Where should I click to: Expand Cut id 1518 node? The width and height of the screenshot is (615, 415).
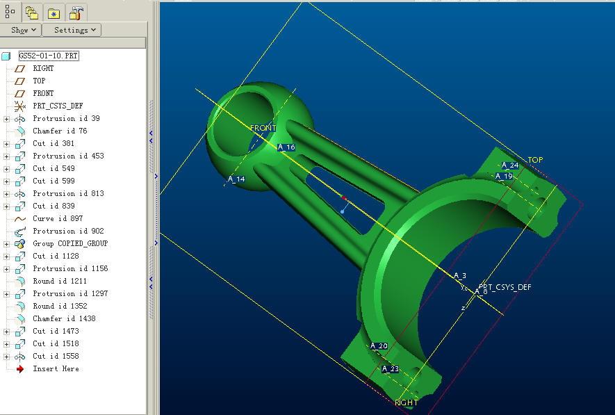[x=6, y=344]
